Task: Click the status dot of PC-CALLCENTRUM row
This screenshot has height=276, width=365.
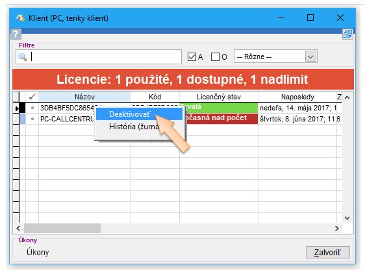Action: pyautogui.click(x=32, y=119)
